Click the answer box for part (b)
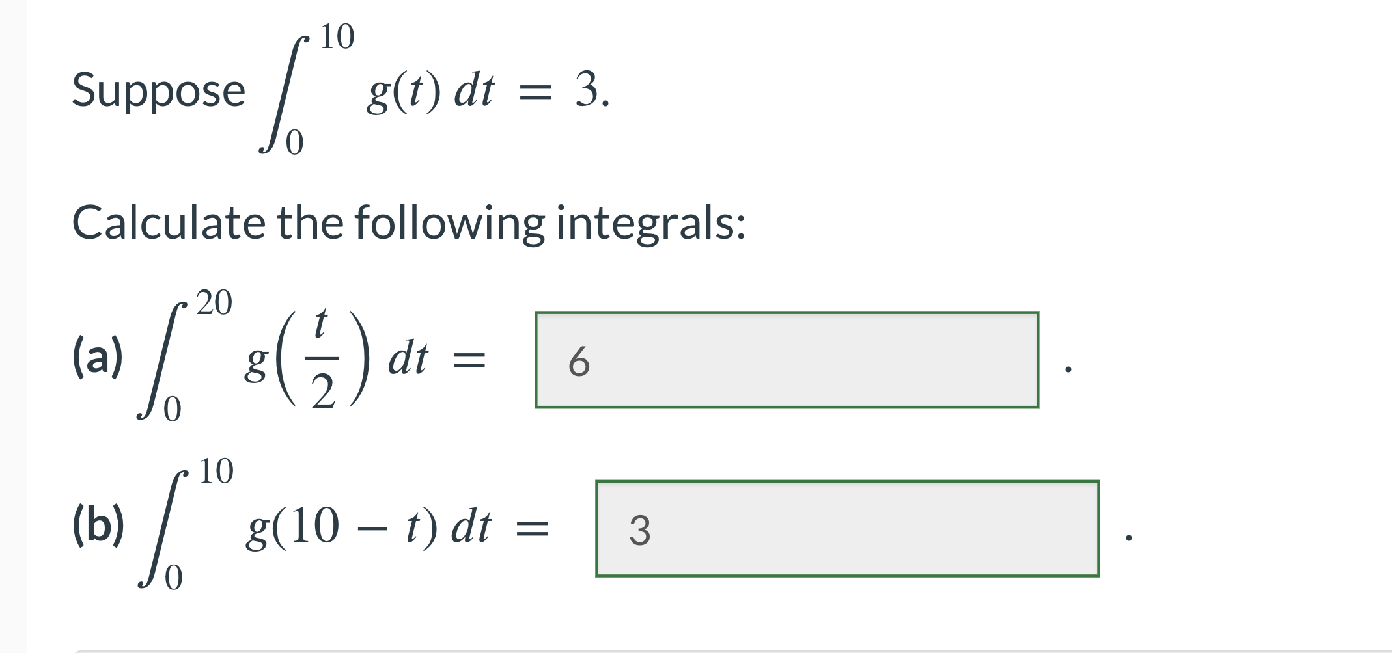The width and height of the screenshot is (1392, 653). [846, 529]
